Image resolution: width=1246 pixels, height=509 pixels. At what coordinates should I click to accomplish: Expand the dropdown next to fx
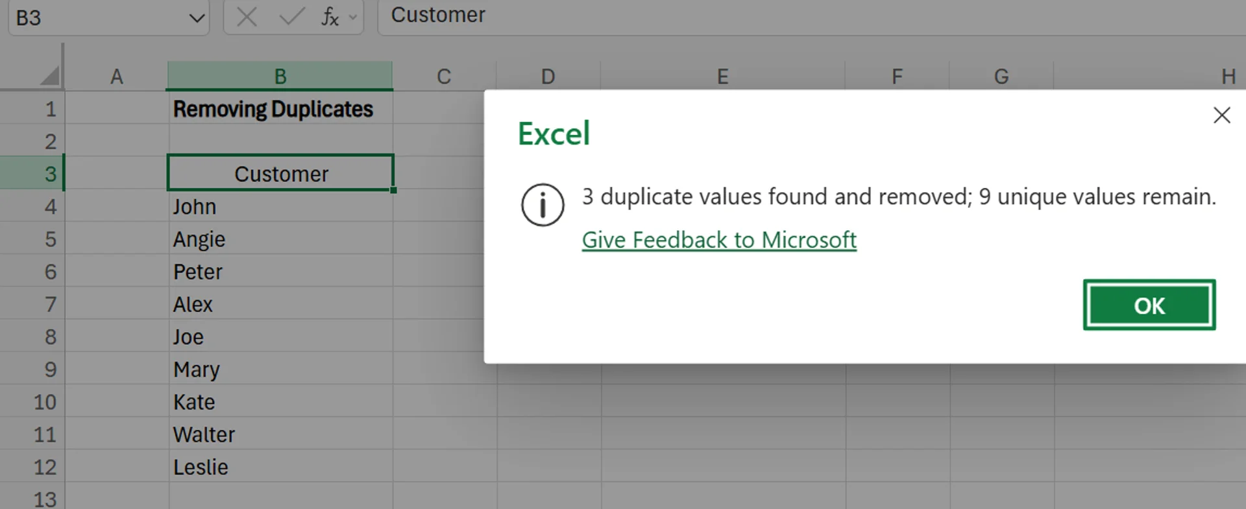click(x=353, y=18)
